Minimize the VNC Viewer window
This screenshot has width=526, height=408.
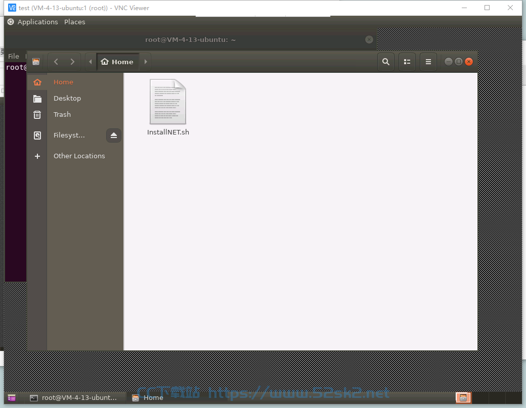coord(464,8)
